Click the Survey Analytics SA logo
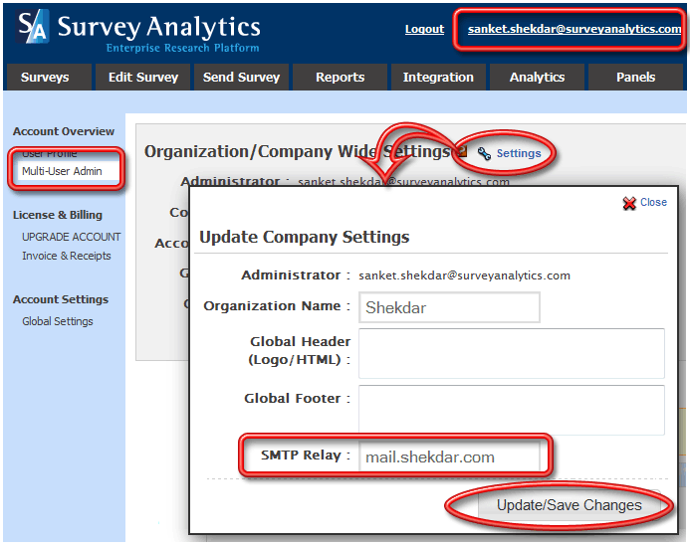Screen dimensions: 690x547 click(32, 27)
